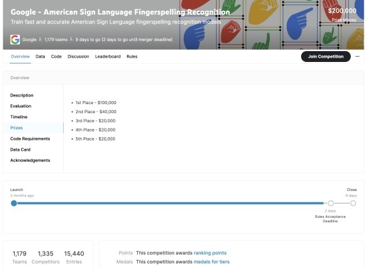Select Description in the overview sidebar
Viewport: 370px width, 269px height.
click(x=22, y=95)
